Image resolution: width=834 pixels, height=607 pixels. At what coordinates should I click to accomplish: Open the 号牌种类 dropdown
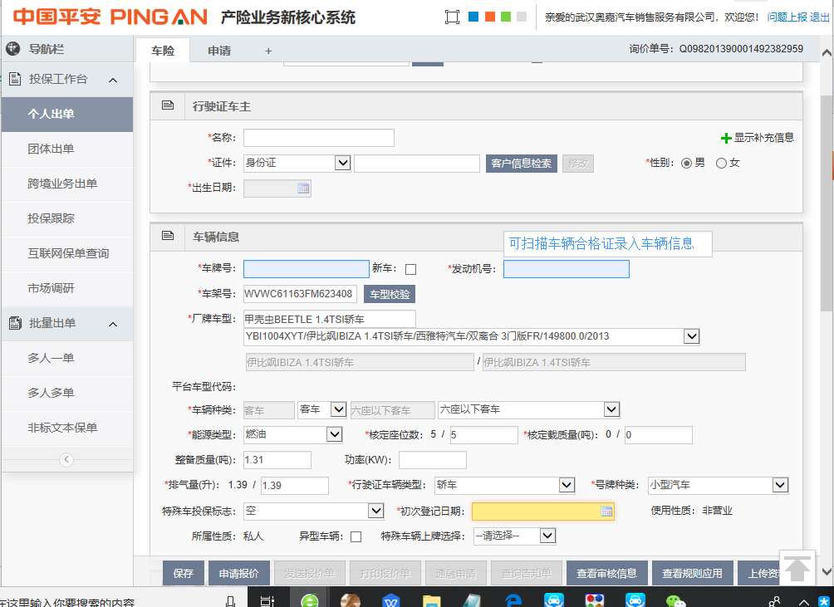click(x=779, y=485)
